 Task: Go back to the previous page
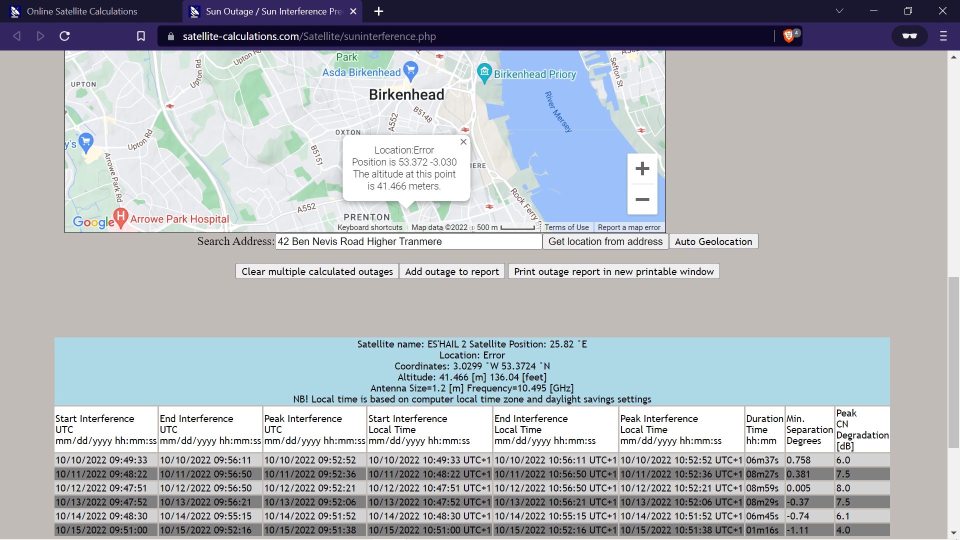16,36
